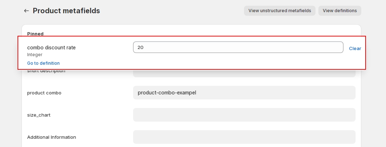This screenshot has width=386, height=147.
Task: Follow the Go to definition link
Action: [43, 63]
